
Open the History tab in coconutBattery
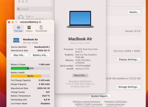pyautogui.click(x=29, y=29)
